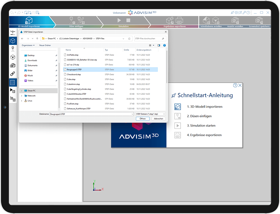This screenshot has height=214, width=280.
Task: Sort files by the Name column header
Action: point(68,50)
